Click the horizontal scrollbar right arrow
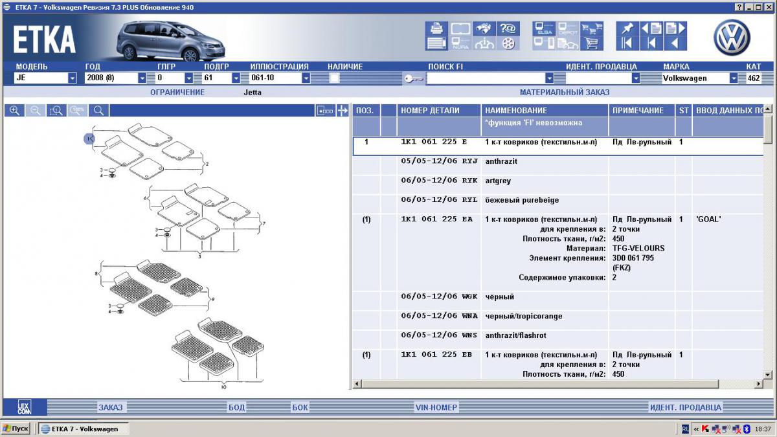The height and width of the screenshot is (437, 777). (758, 385)
